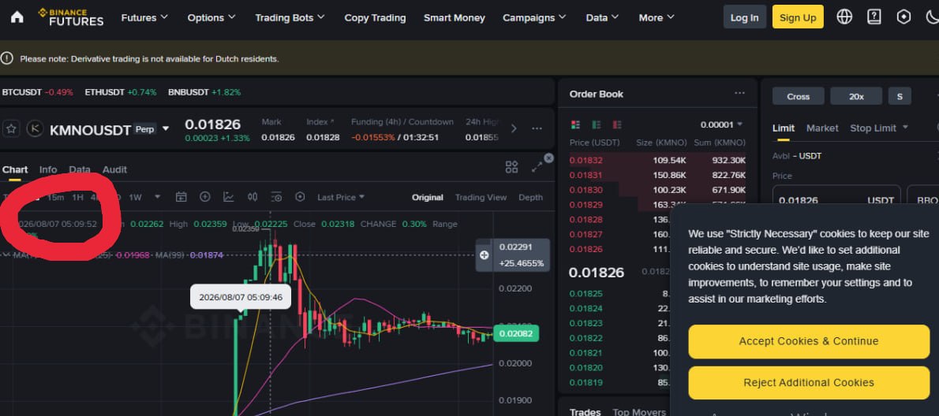Favorite KMNOUSDT with the star icon
The height and width of the screenshot is (416, 939).
point(11,128)
